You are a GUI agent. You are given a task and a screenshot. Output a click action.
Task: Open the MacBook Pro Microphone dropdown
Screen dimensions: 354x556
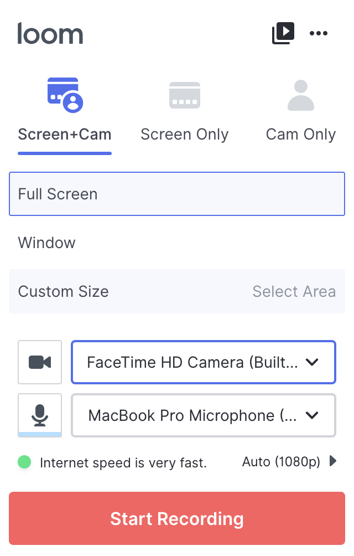point(203,415)
